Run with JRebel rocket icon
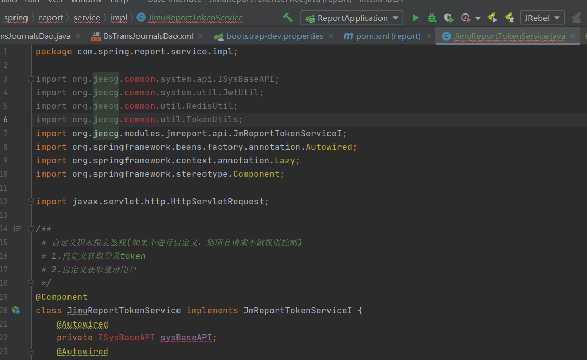Viewport: 587px width, 360px height. point(492,18)
